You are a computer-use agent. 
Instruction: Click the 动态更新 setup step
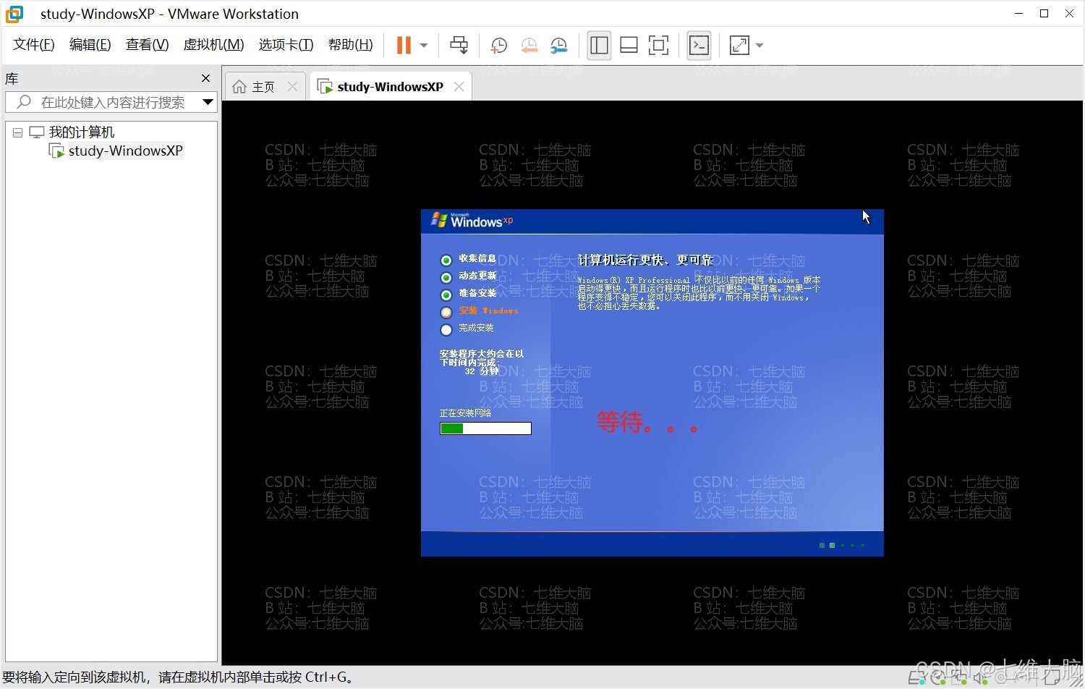pyautogui.click(x=477, y=276)
